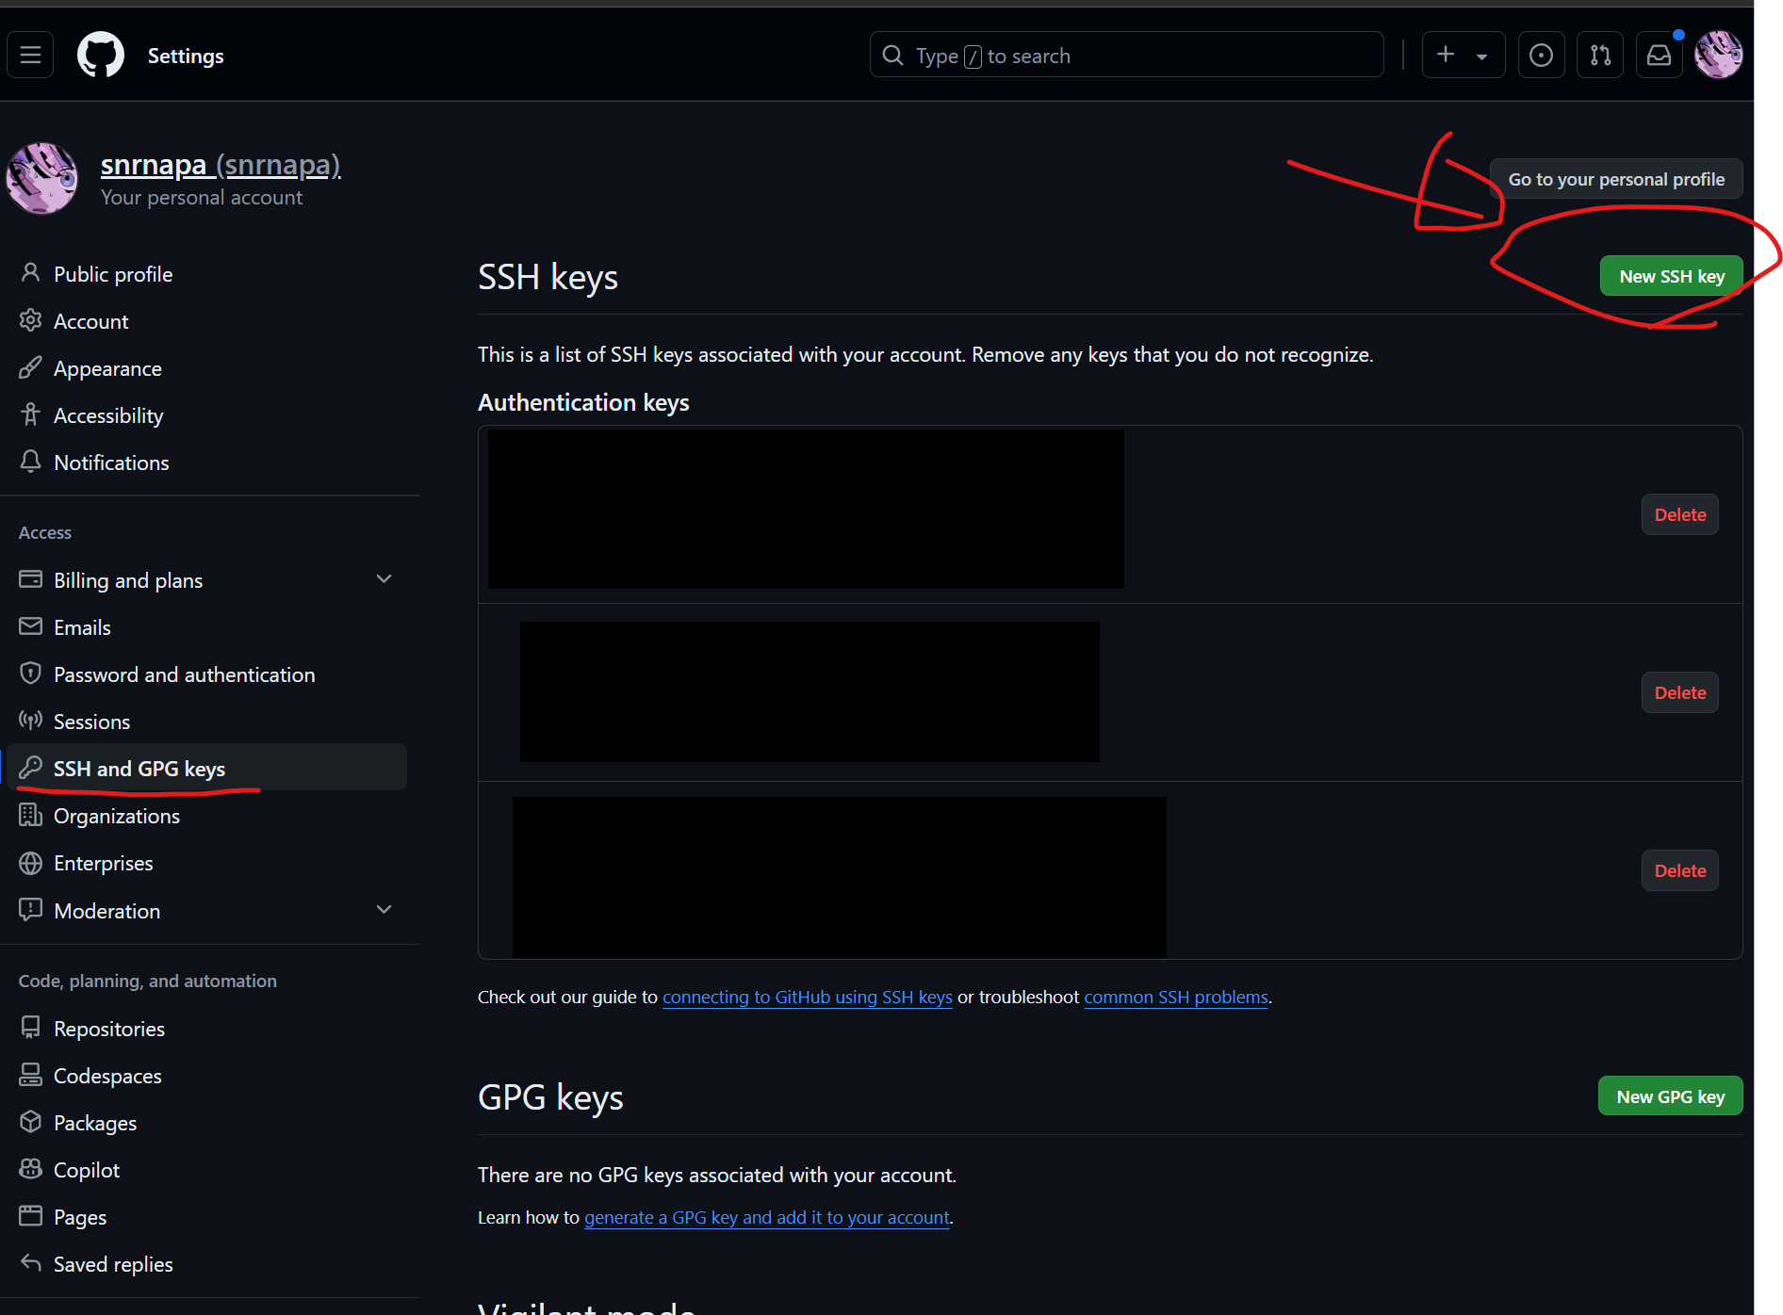Viewport: 1783px width, 1315px height.
Task: Click Go to your personal profile button
Action: point(1616,179)
